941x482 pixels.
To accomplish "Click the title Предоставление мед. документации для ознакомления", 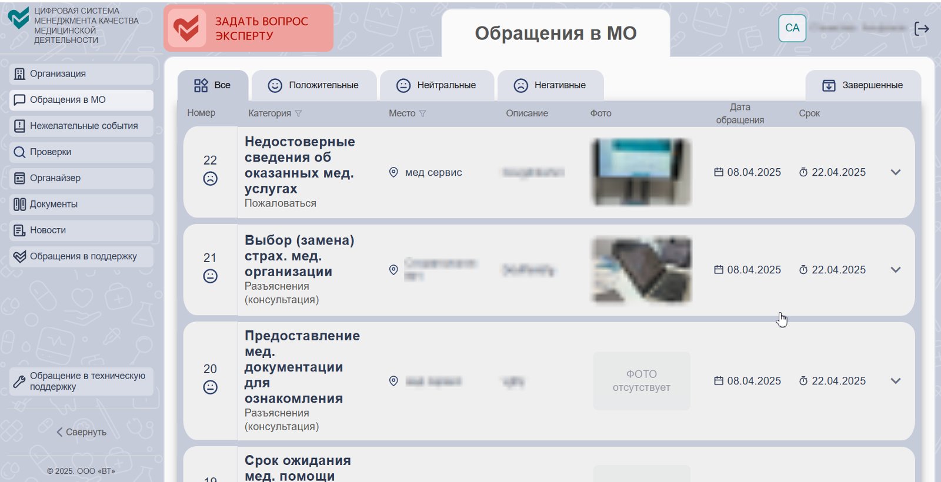I will [x=302, y=367].
